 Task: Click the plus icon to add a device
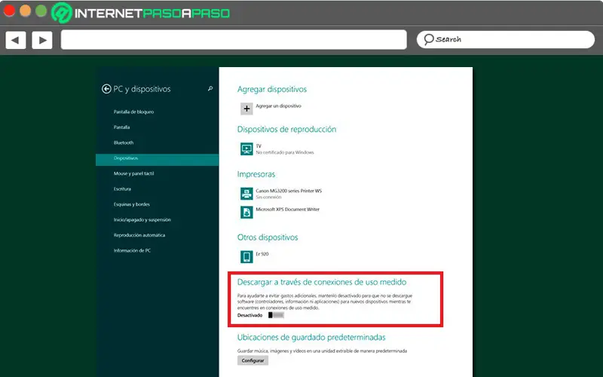click(x=246, y=109)
